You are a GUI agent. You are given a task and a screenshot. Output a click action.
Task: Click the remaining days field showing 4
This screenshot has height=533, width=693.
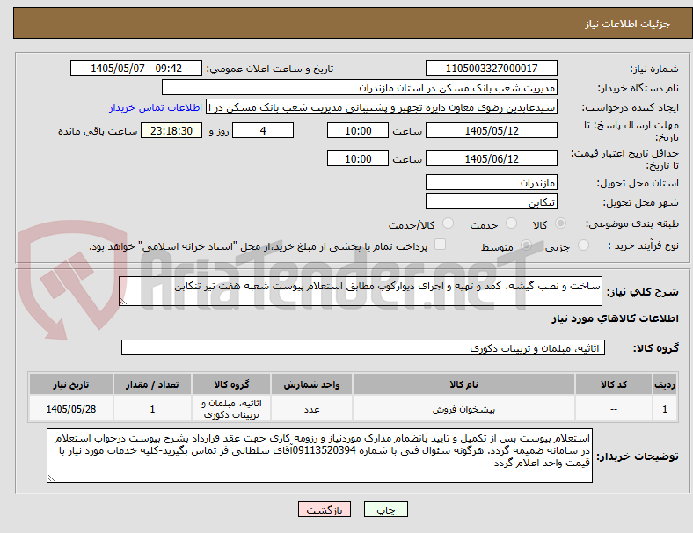[x=263, y=130]
